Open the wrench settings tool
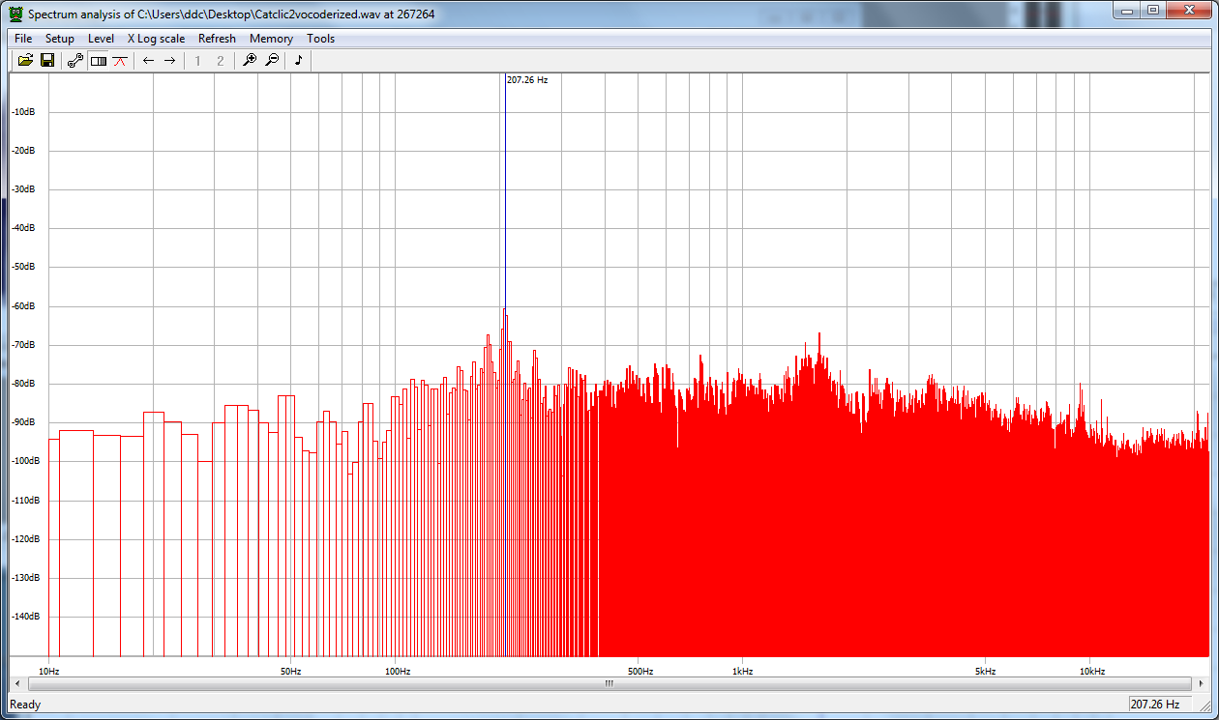 [x=74, y=60]
